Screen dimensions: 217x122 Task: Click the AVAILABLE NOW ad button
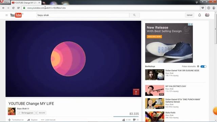154,37
